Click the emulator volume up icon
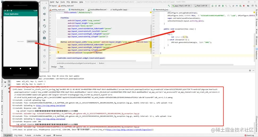 pos(44,14)
